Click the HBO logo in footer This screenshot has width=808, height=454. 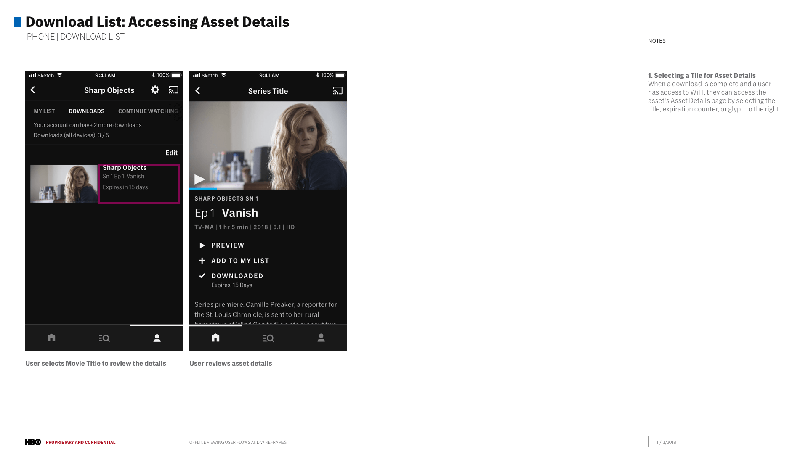[33, 442]
